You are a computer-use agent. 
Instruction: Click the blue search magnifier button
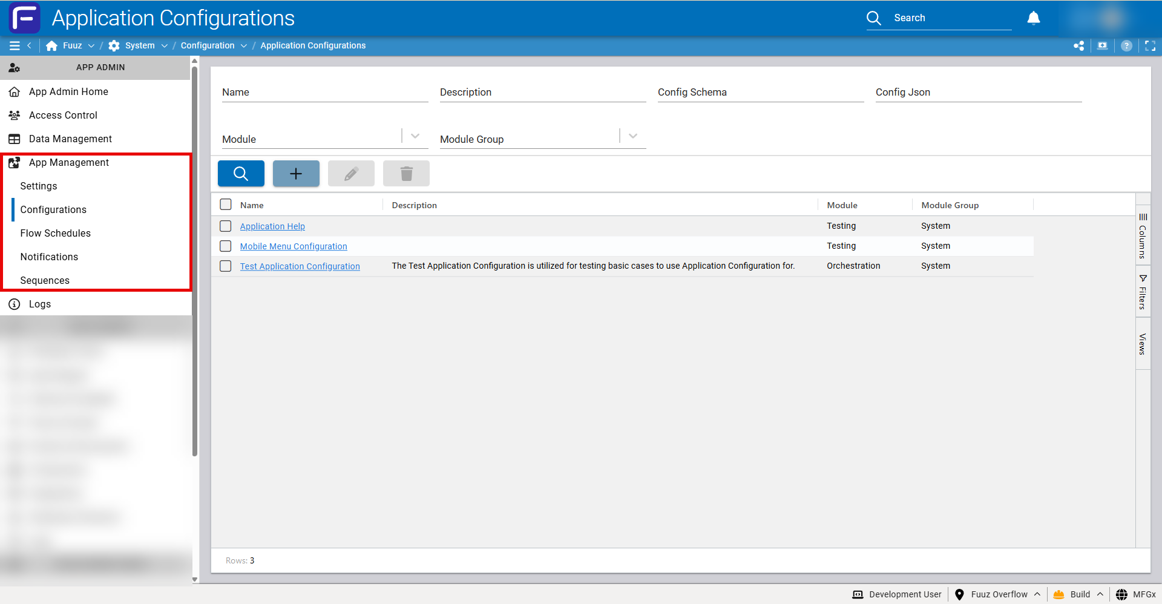[x=241, y=174]
